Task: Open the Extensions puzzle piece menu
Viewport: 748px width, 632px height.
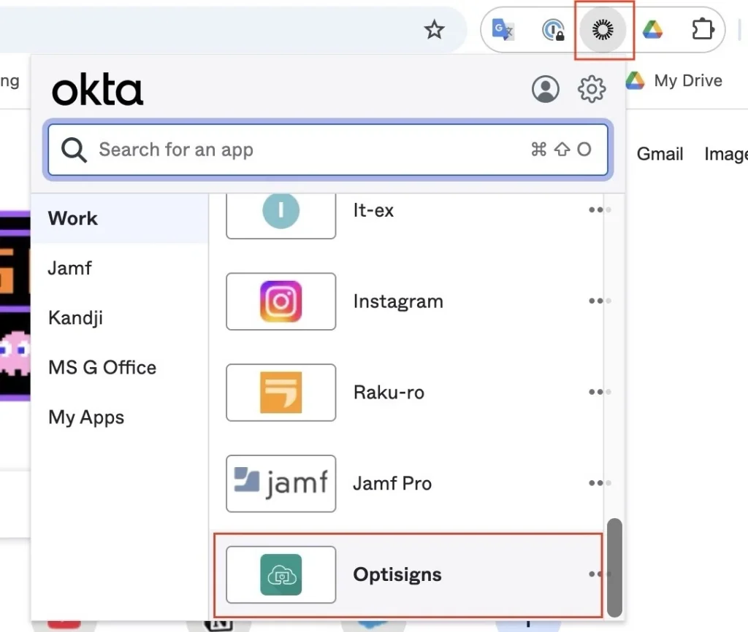Action: tap(702, 30)
